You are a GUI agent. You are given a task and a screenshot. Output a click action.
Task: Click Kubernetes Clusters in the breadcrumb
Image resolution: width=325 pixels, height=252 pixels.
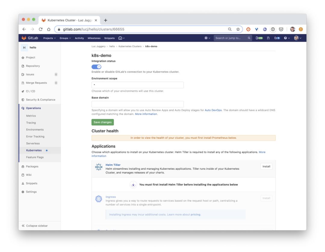[130, 46]
